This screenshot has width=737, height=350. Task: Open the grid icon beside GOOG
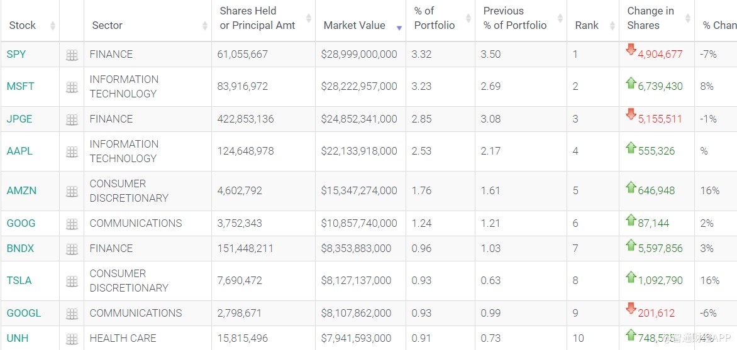click(x=72, y=224)
